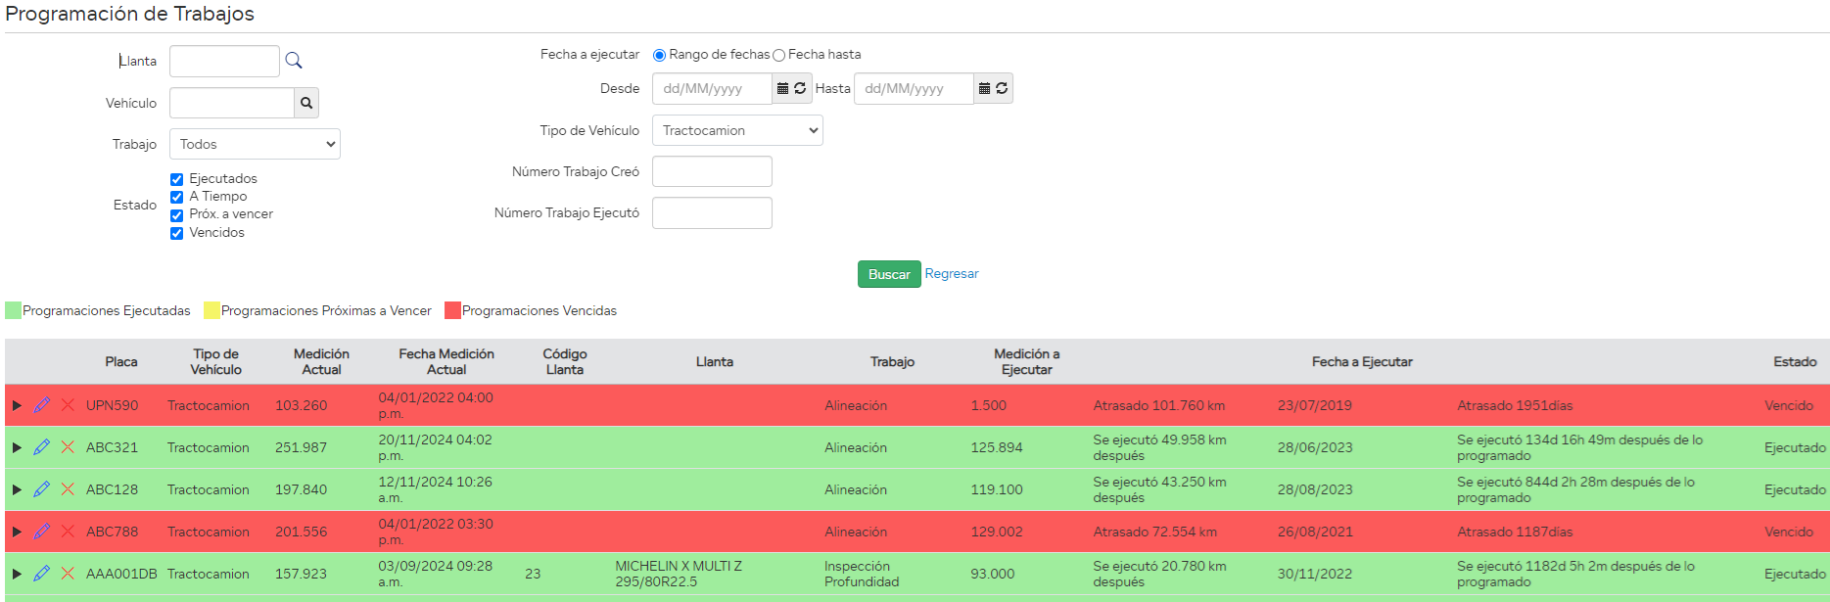Click the pencil icon for ABC128
1830x602 pixels.
pyautogui.click(x=41, y=489)
